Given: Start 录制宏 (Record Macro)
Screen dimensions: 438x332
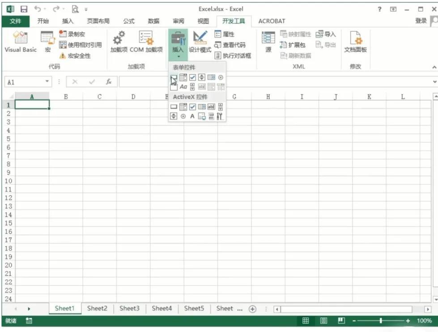Looking at the screenshot, I should coord(72,34).
